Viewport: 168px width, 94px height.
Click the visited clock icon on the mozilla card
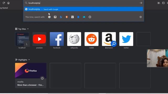point(42,78)
